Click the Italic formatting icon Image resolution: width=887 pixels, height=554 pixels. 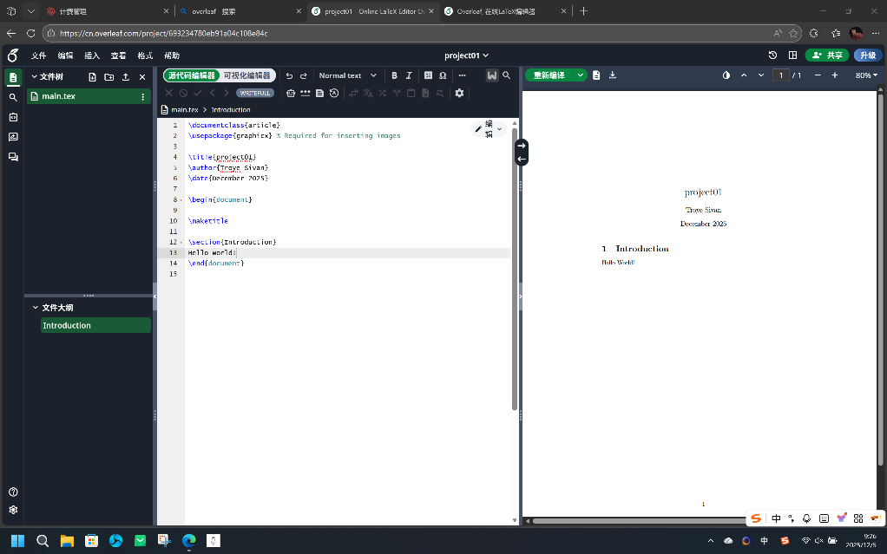click(x=409, y=75)
